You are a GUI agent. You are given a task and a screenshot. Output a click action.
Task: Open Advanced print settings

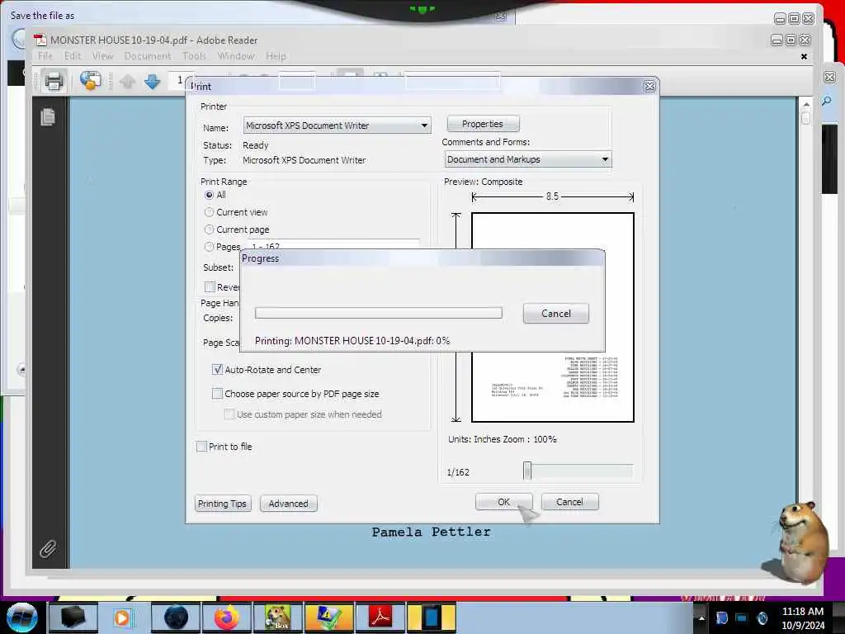(x=288, y=504)
